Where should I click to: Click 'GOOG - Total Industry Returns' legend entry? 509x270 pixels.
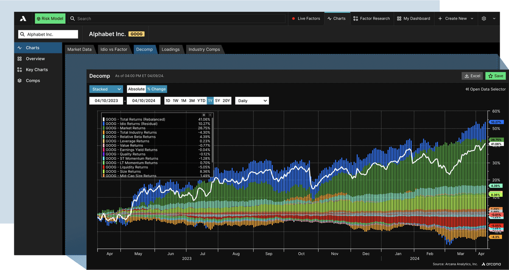pos(131,132)
